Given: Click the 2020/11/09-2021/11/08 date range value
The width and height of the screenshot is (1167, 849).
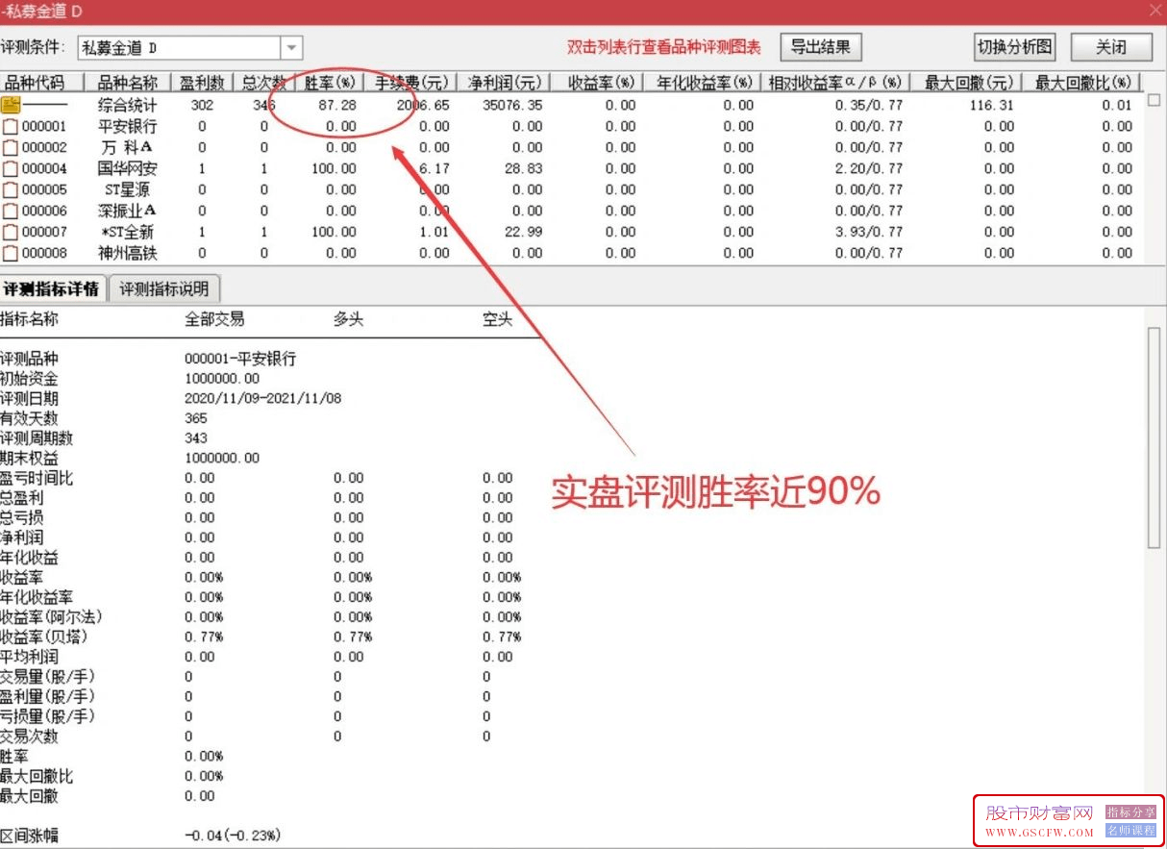Looking at the screenshot, I should [262, 398].
